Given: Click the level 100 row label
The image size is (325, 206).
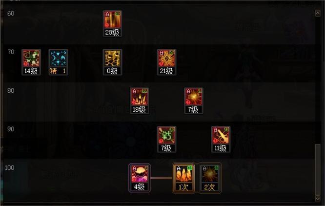Looking at the screenshot, I should click(10, 167).
